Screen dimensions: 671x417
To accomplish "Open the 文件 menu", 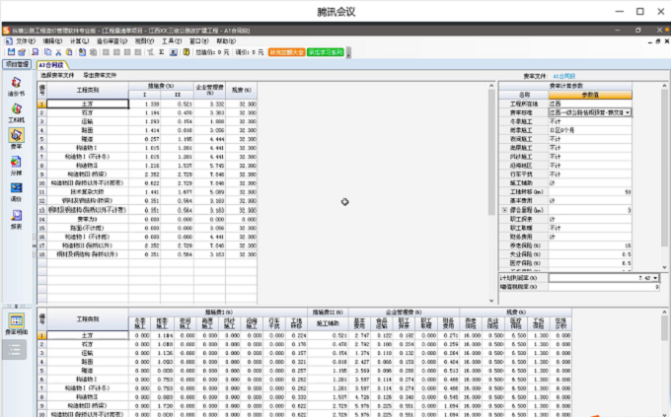I will click(x=26, y=41).
